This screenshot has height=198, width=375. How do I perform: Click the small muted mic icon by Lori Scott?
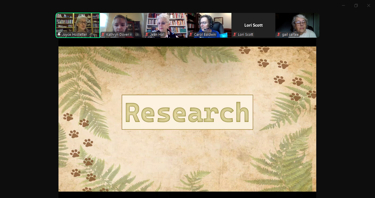point(235,35)
